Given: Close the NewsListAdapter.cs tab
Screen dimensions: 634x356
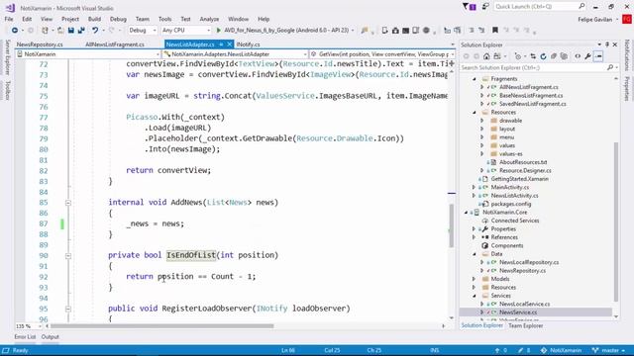Looking at the screenshot, I should point(229,44).
